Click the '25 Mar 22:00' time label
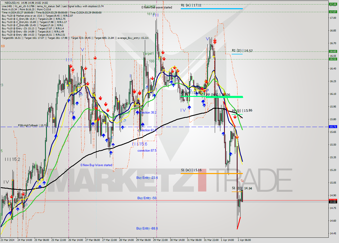The height and width of the screenshot is (243, 339). click(59, 240)
